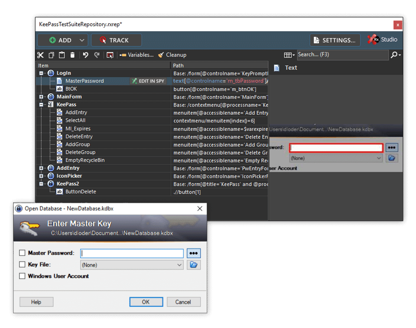Click the Paste clipboard icon in repository toolbar
The image size is (416, 328).
(x=62, y=55)
